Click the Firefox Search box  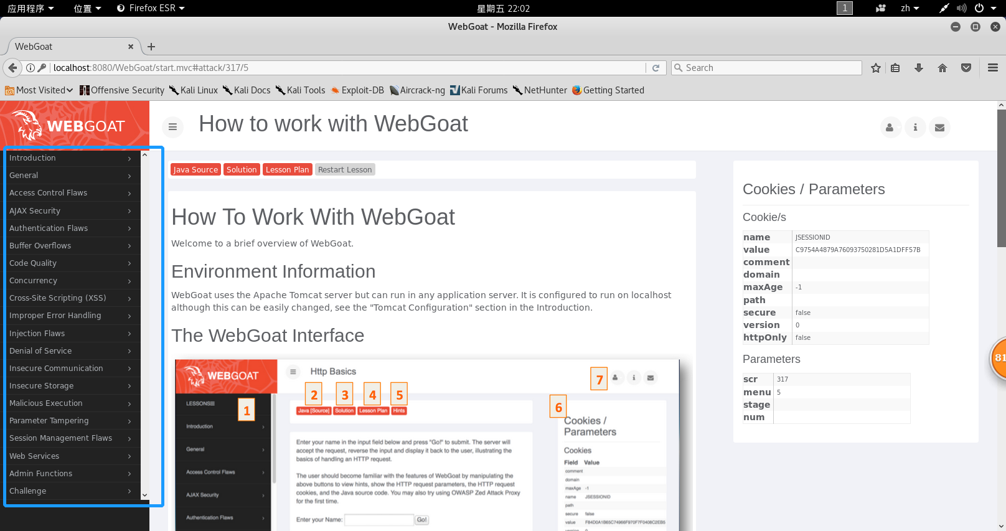(x=766, y=68)
